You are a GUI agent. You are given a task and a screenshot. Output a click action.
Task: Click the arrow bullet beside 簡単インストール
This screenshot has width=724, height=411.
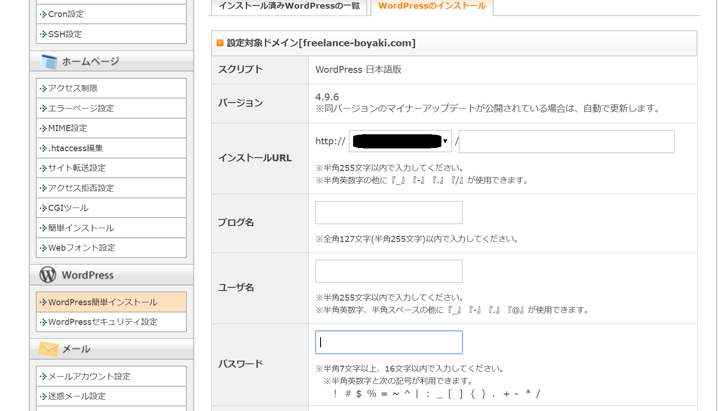pos(43,228)
